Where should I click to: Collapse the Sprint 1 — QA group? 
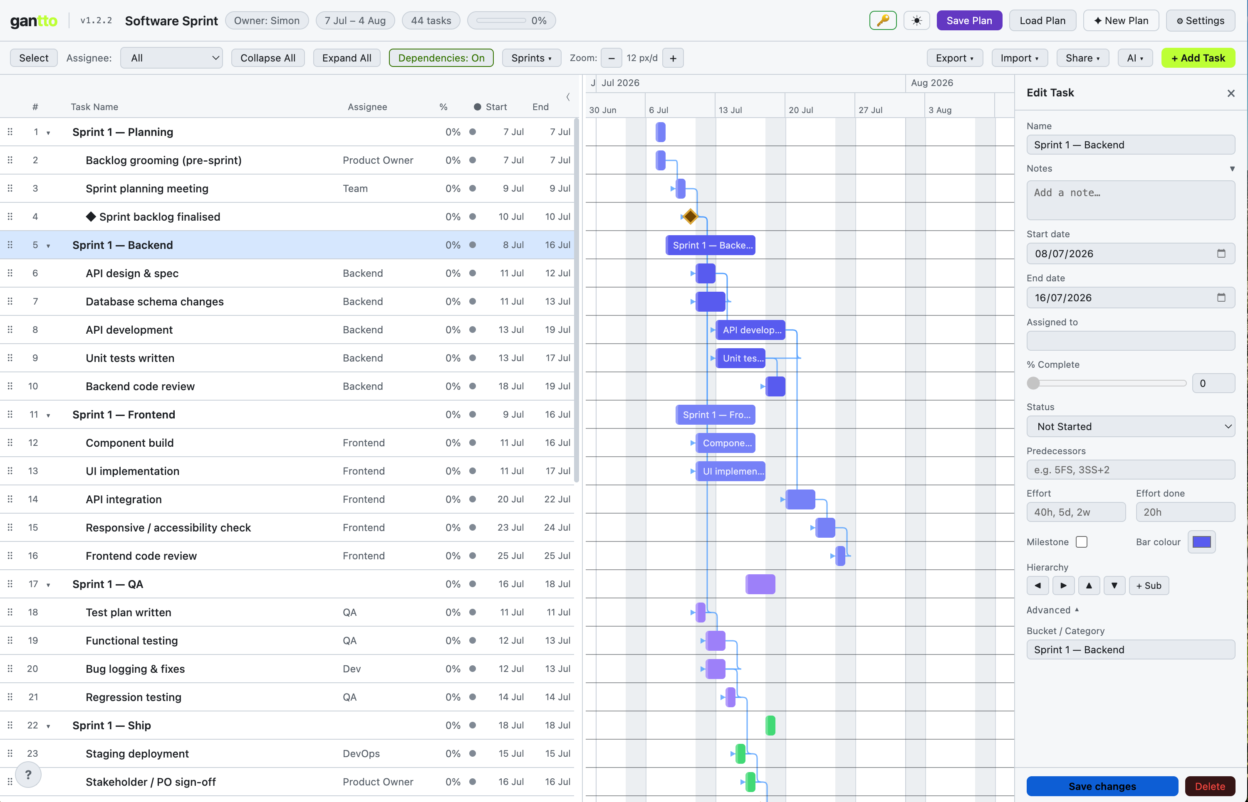(48, 585)
